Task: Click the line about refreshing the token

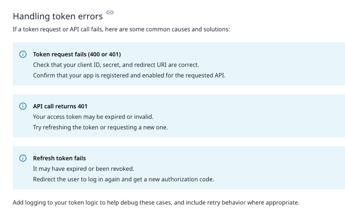Action: [x=100, y=127]
